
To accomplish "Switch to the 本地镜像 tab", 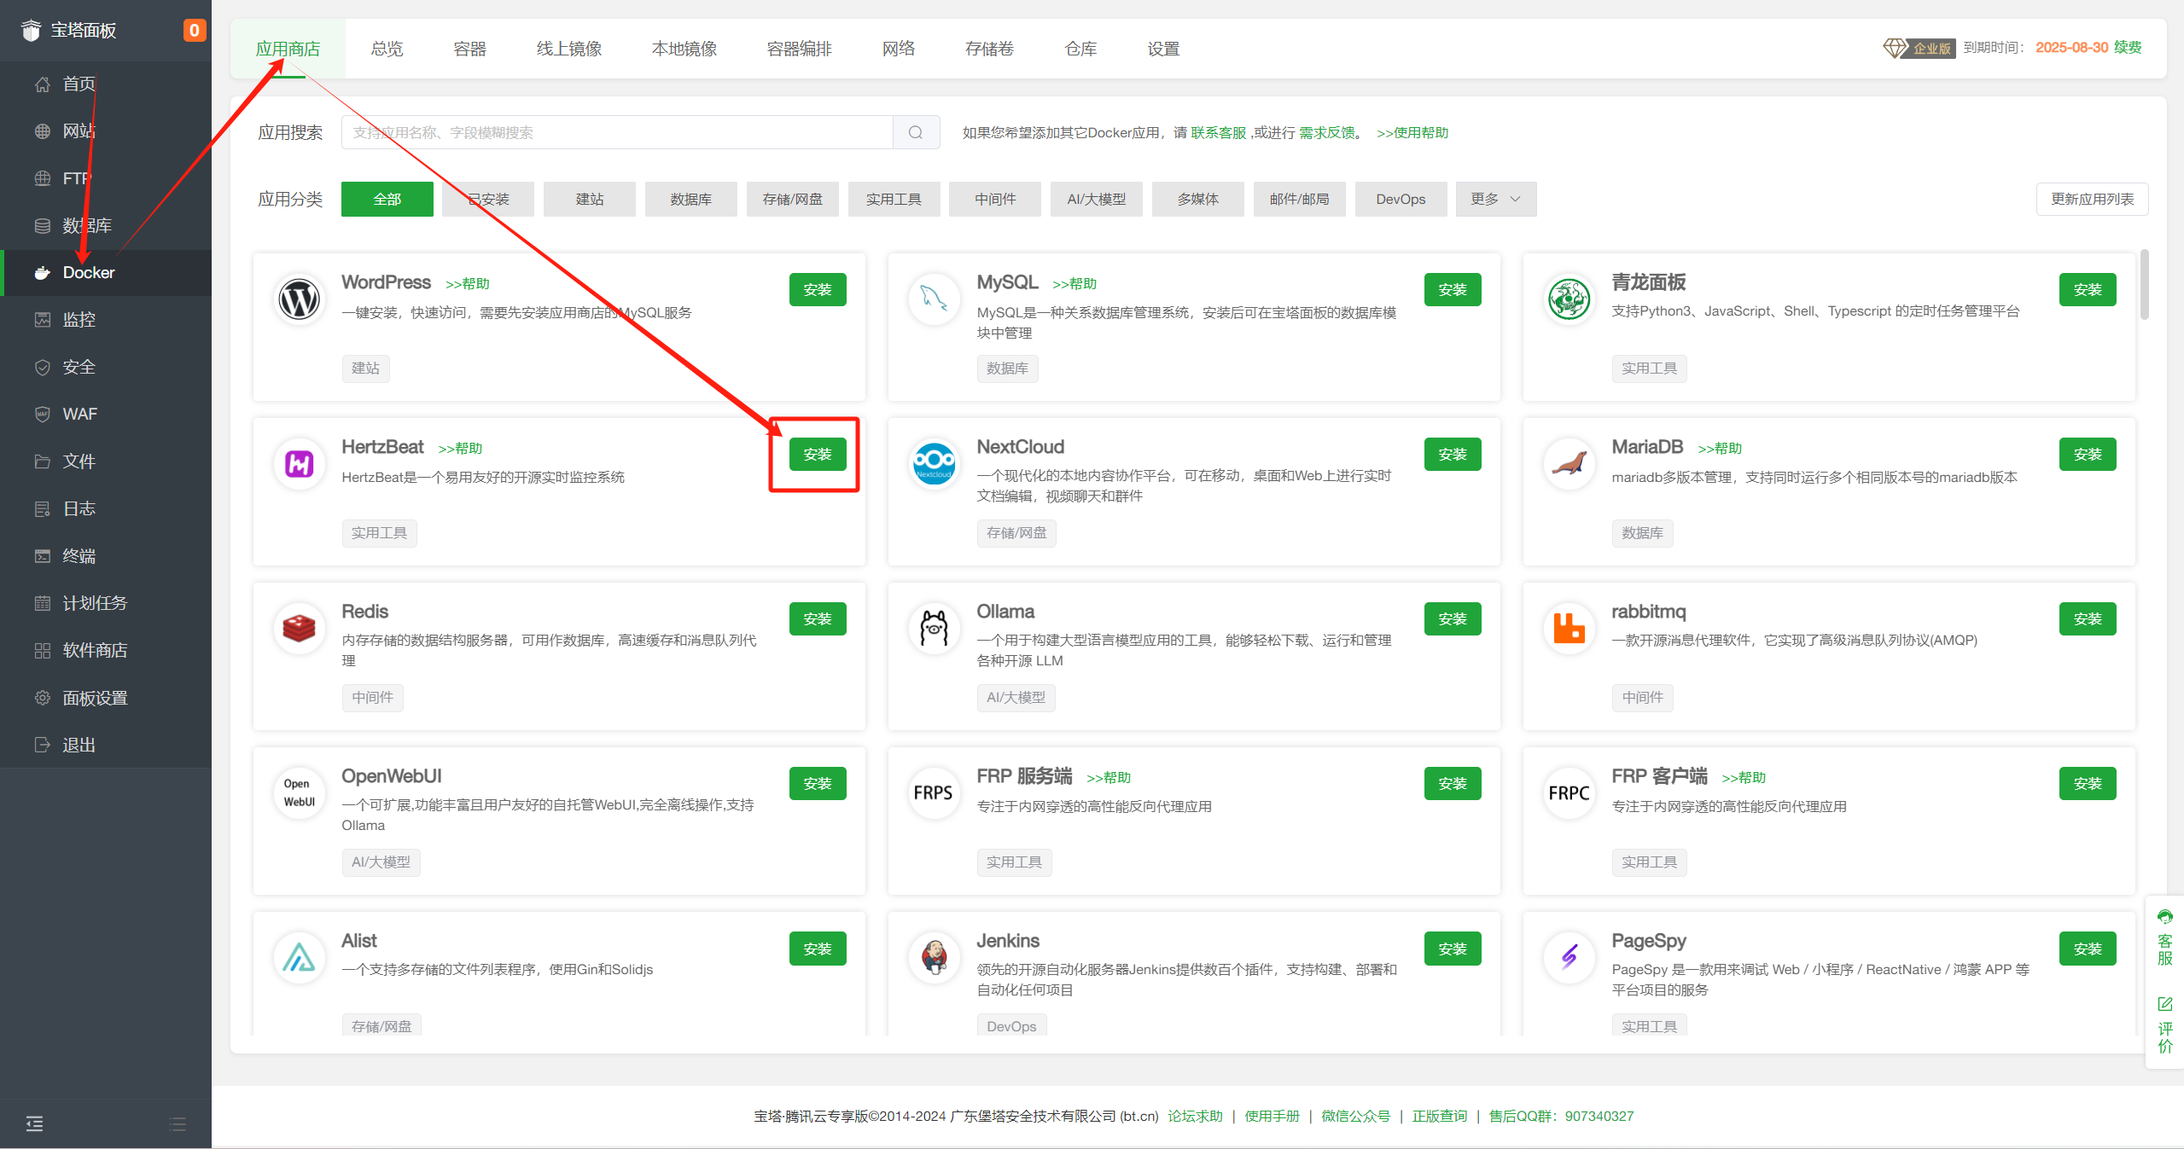I will pos(684,49).
